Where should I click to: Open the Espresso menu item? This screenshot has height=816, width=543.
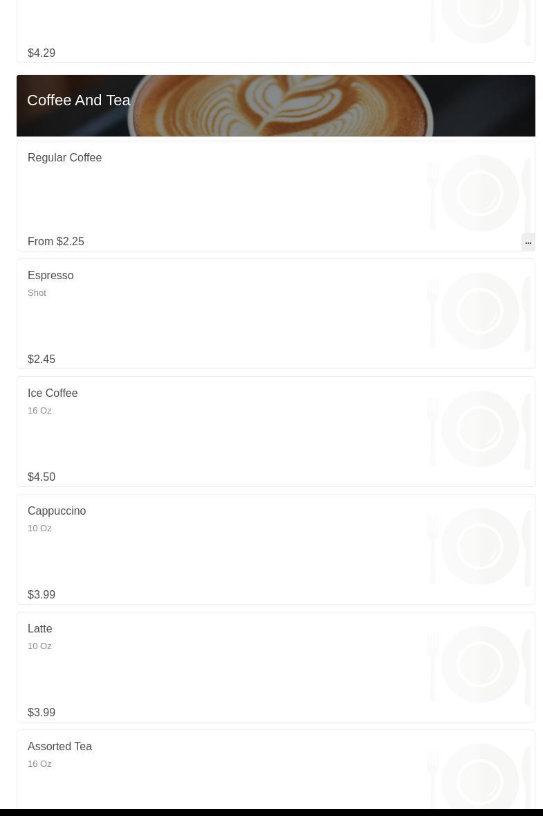pos(50,276)
